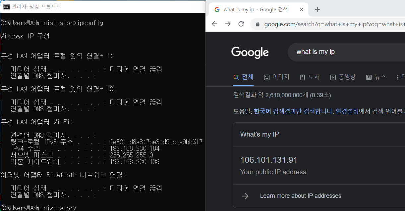Open a new Chrome tab
Screen dimensions: 405x211
317,9
